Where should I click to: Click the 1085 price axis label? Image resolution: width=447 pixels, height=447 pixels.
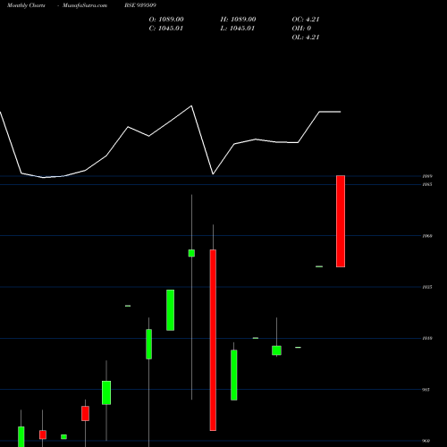427,184
